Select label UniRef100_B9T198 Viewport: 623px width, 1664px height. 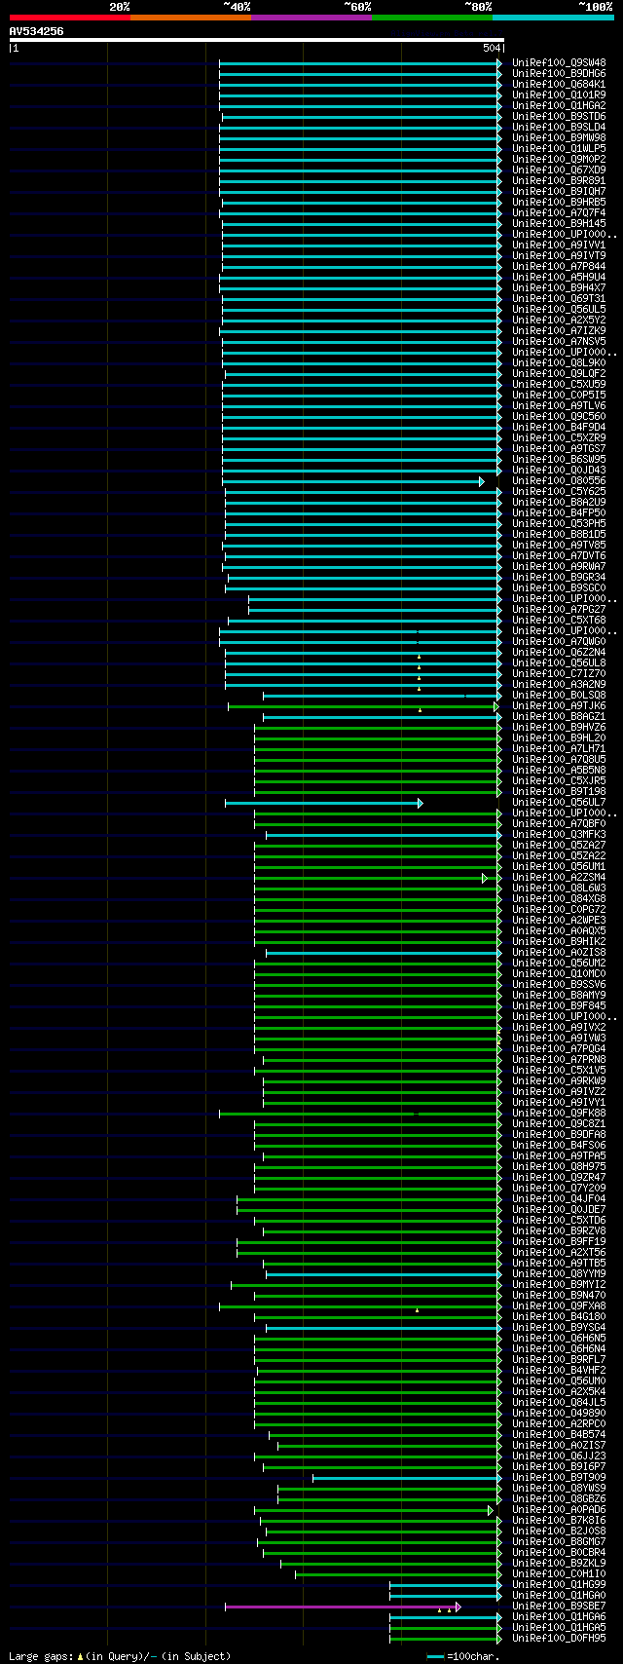pos(559,792)
